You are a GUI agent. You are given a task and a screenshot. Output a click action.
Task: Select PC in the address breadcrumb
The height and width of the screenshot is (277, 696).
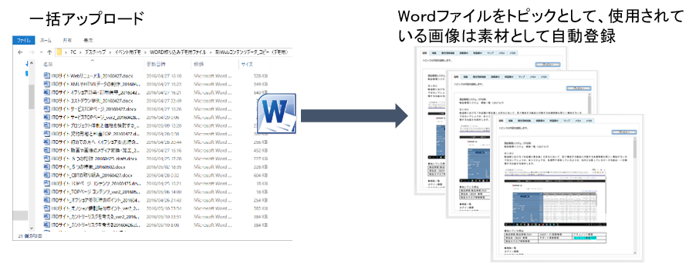coord(73,52)
